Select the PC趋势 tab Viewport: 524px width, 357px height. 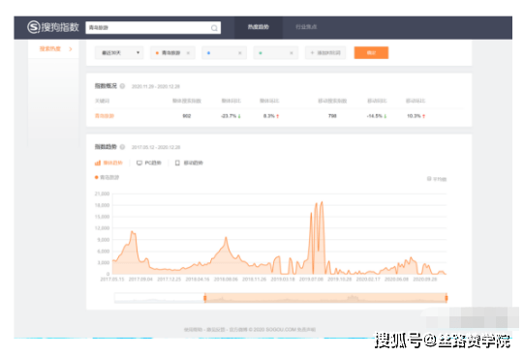(x=149, y=163)
